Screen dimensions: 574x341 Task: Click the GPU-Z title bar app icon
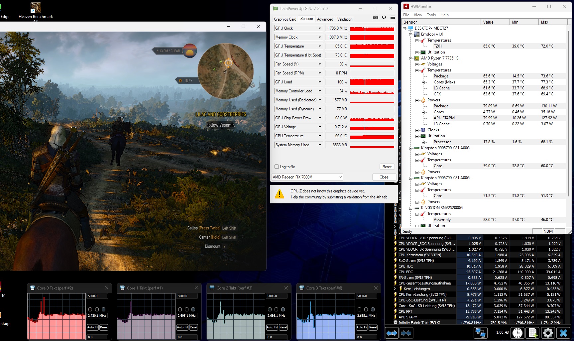tap(275, 8)
